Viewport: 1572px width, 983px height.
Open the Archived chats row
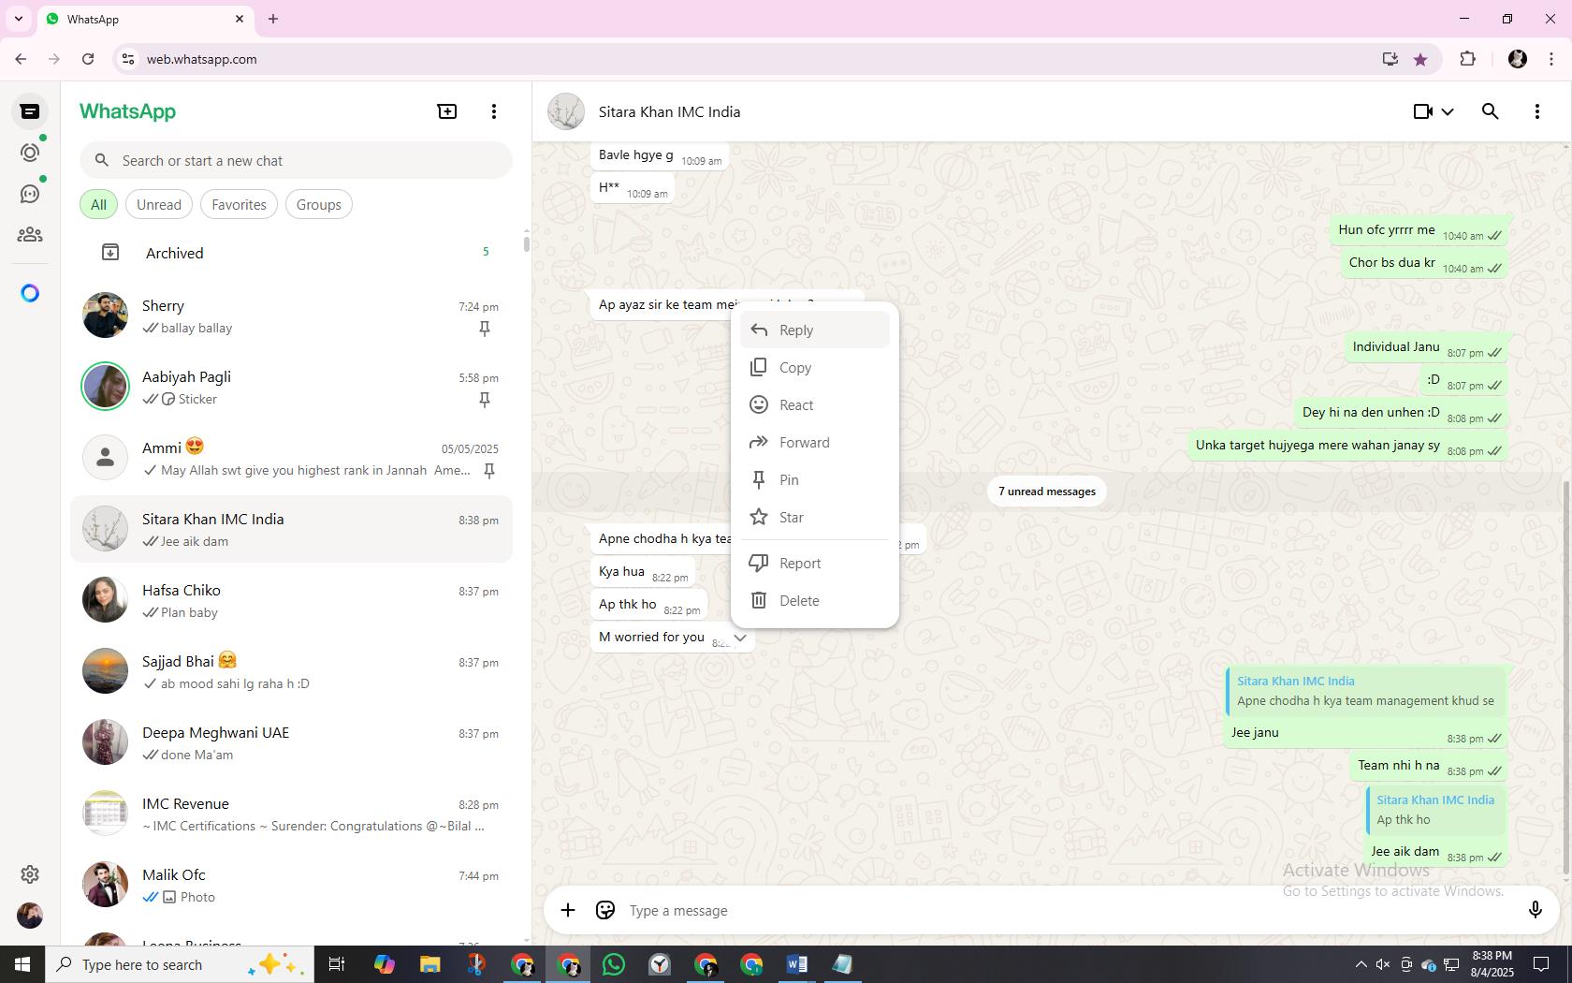click(292, 253)
